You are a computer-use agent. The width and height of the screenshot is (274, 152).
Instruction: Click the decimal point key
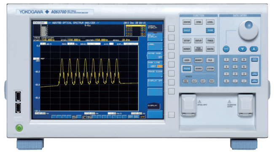coord(235,81)
